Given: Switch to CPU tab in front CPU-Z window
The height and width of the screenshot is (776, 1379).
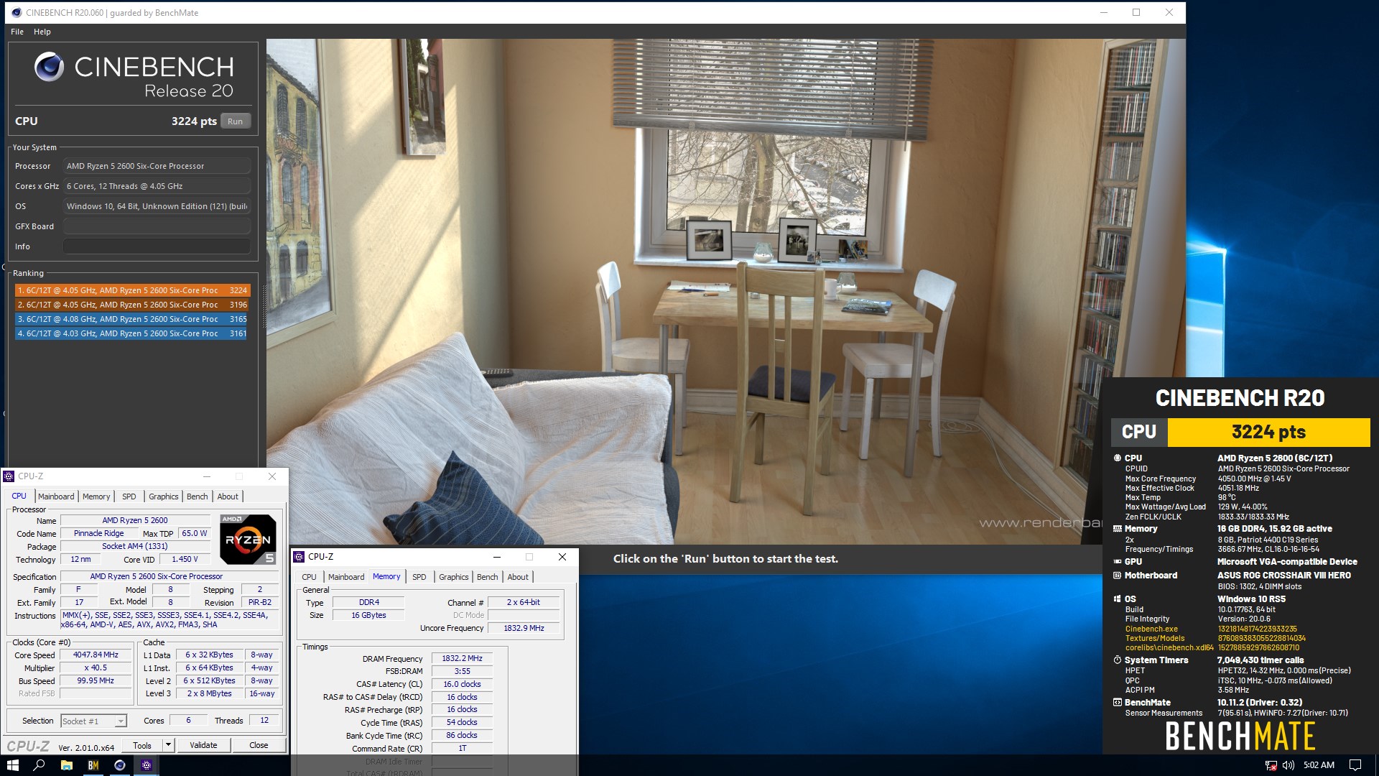Looking at the screenshot, I should point(309,577).
